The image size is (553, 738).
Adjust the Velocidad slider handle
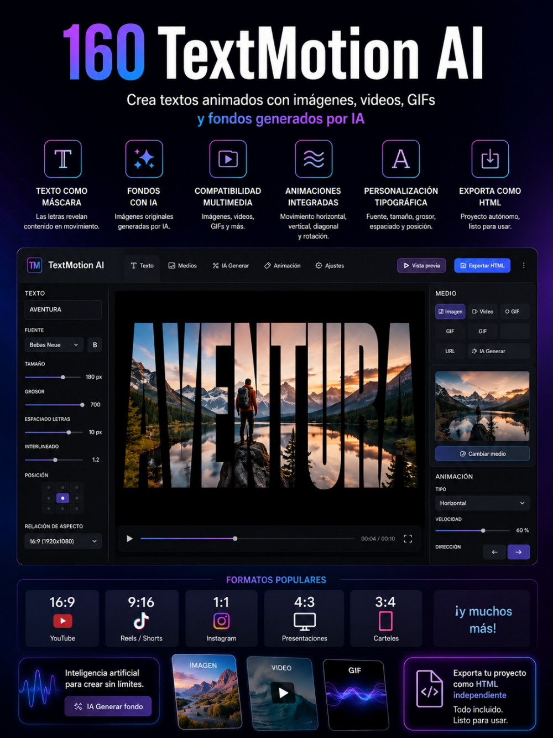tap(483, 530)
